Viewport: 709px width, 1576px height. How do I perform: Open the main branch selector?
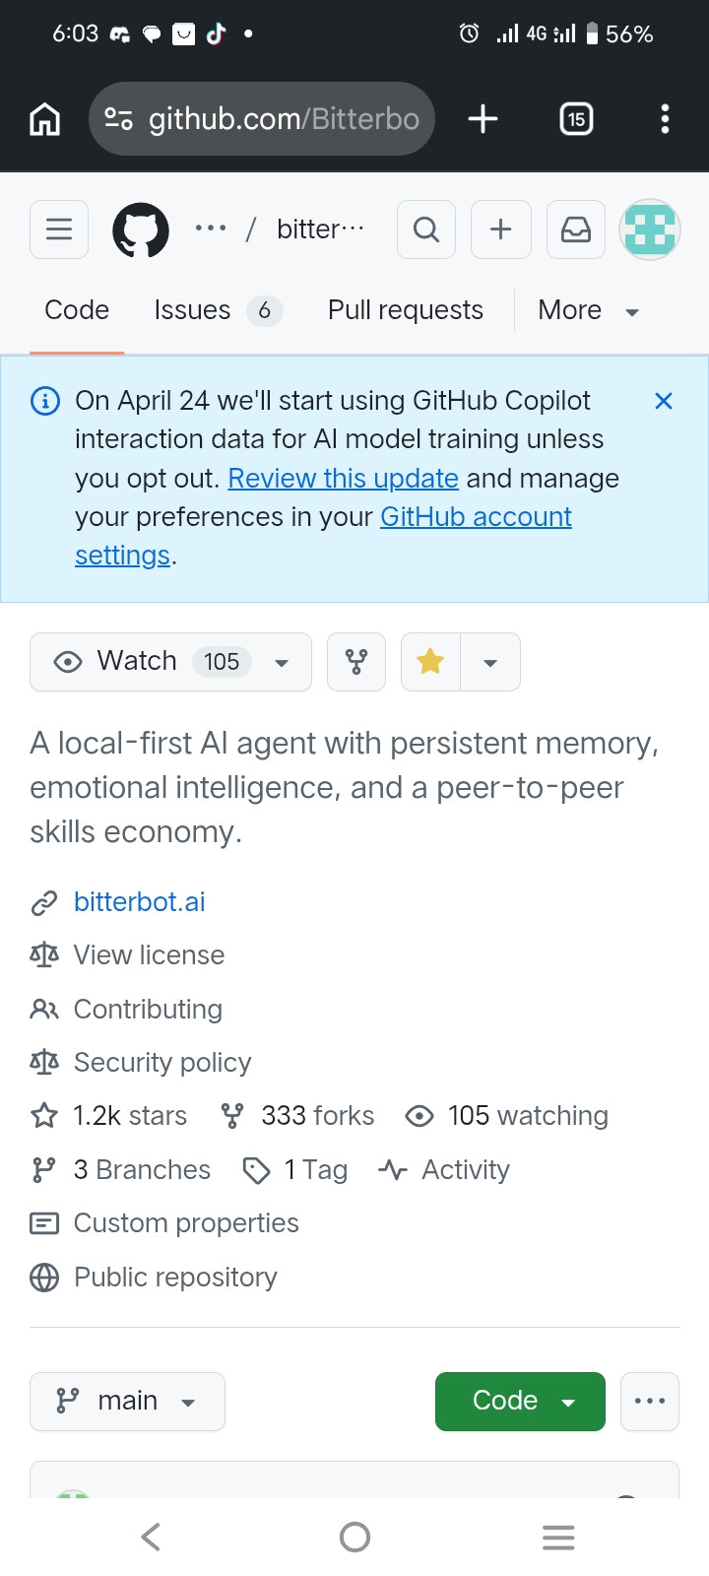coord(128,1401)
